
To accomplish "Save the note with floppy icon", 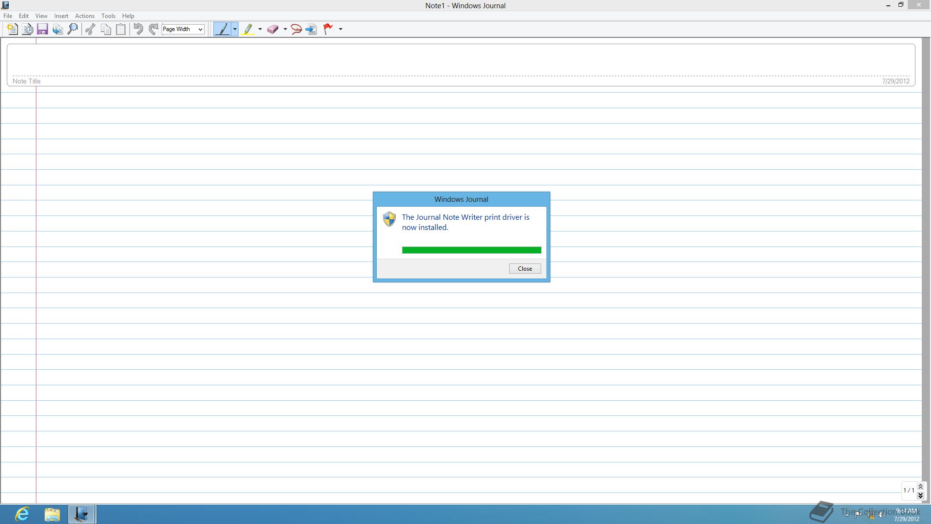I will (x=42, y=29).
